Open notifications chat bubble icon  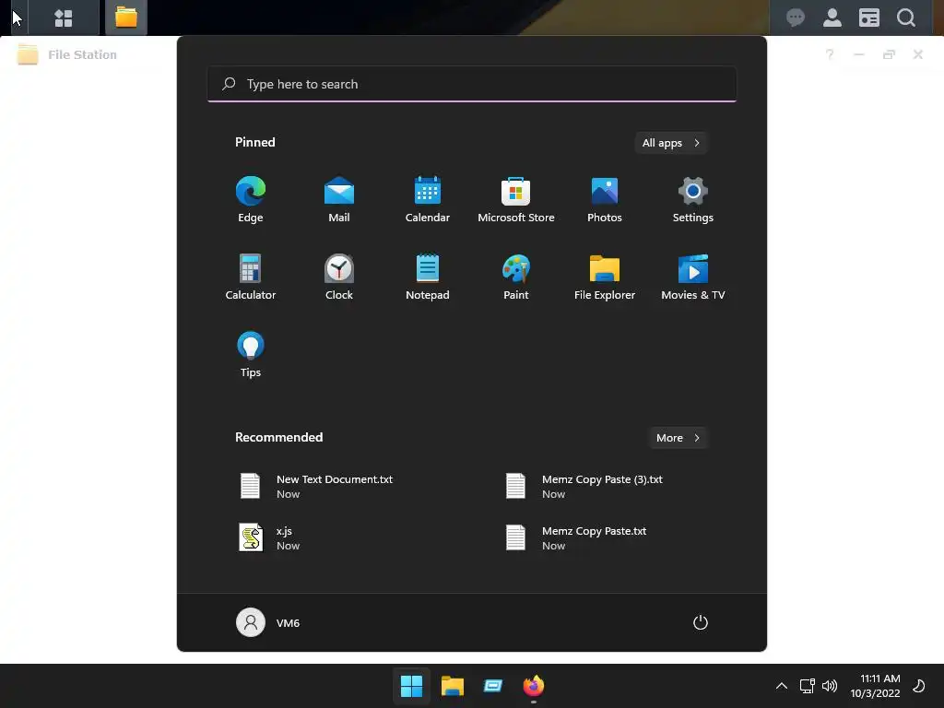click(x=796, y=18)
